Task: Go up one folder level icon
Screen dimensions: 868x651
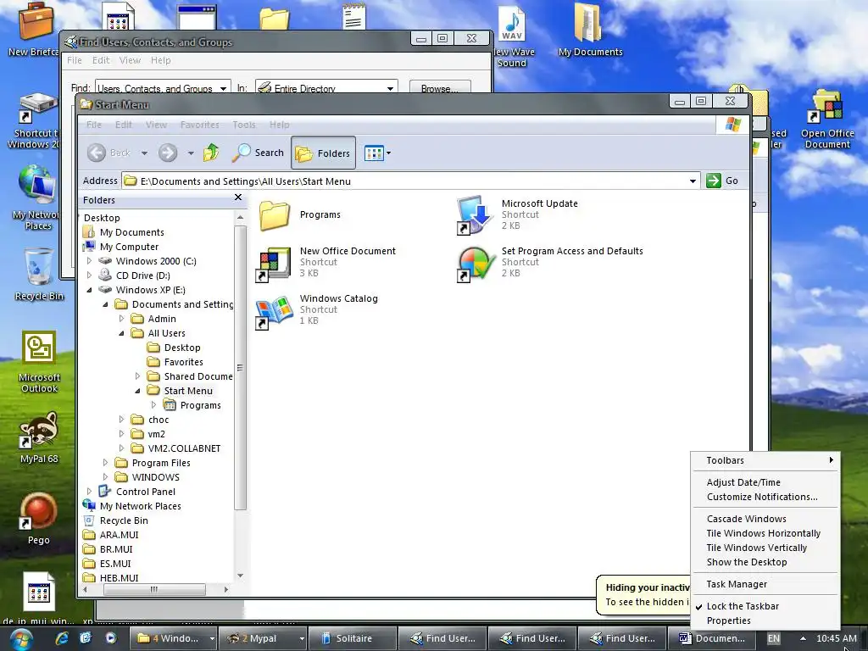Action: point(211,153)
